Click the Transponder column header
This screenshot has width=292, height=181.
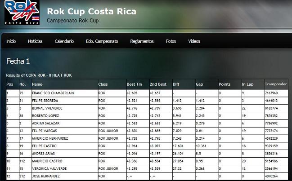[275, 84]
